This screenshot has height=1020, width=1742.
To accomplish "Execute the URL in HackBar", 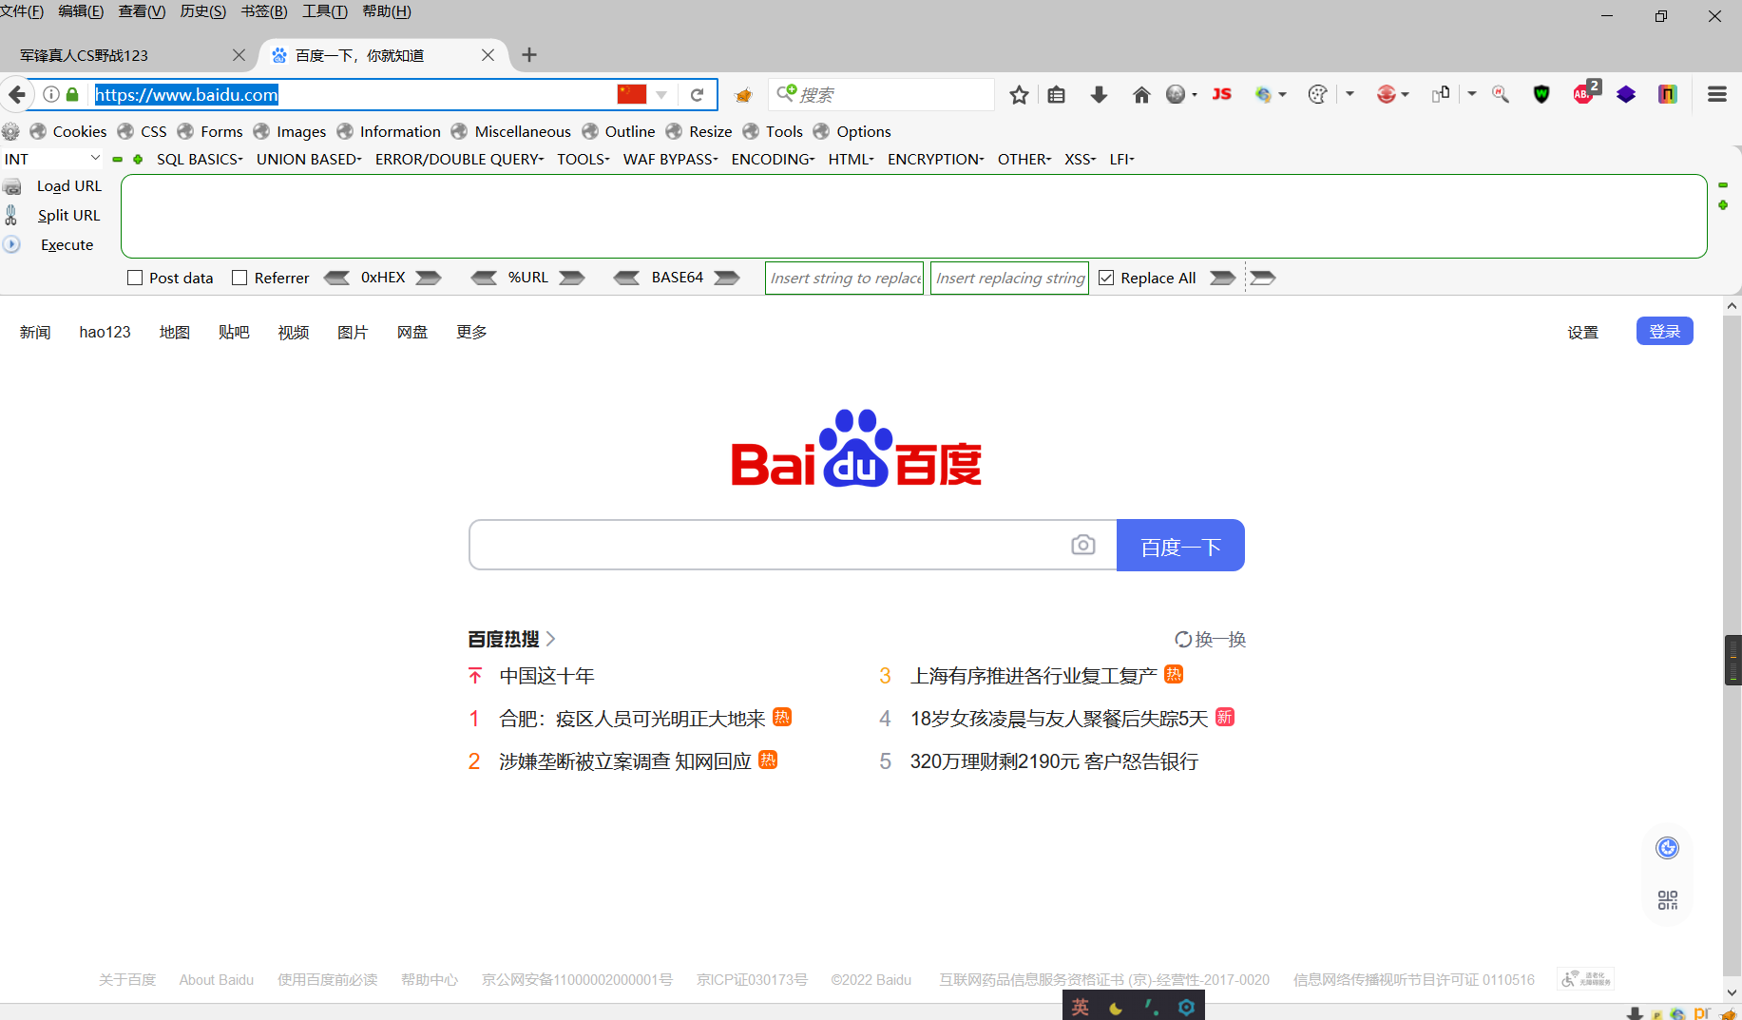I will [x=67, y=244].
